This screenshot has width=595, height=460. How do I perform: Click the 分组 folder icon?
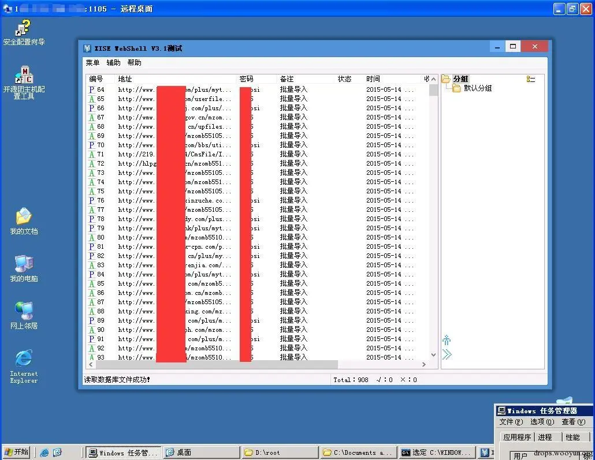(446, 79)
